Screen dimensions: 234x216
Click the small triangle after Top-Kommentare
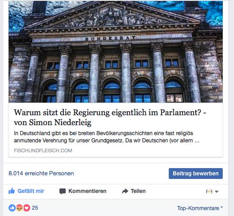(x=221, y=207)
